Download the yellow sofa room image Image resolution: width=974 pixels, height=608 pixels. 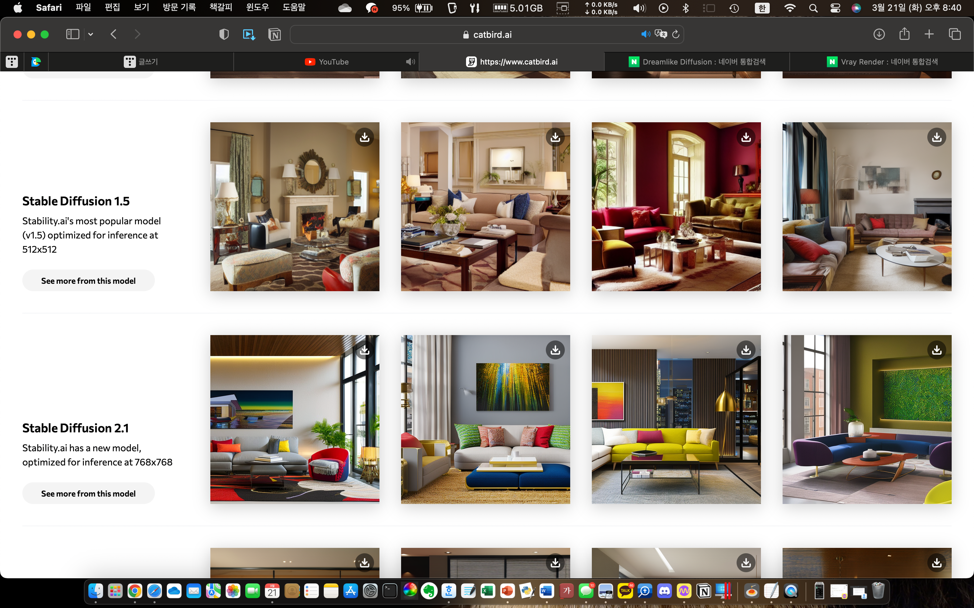tap(746, 350)
